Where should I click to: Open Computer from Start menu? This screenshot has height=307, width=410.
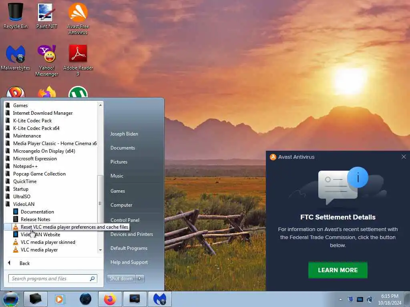tap(121, 205)
